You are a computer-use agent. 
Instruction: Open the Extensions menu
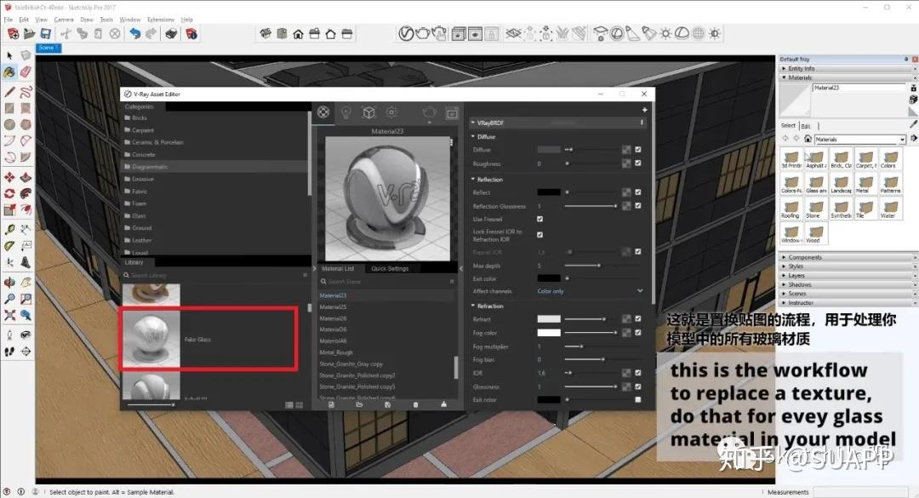[161, 20]
